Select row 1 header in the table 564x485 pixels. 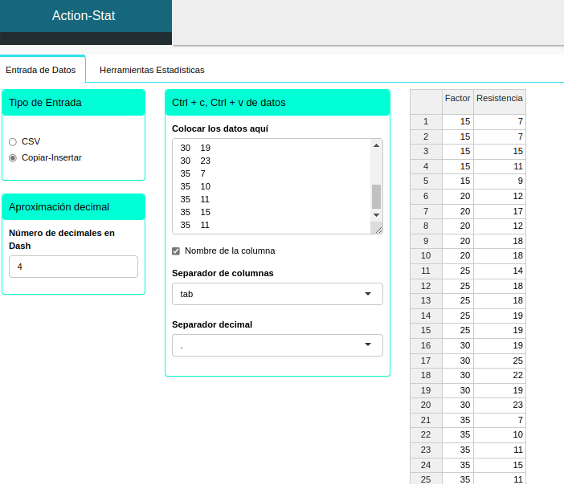[426, 122]
